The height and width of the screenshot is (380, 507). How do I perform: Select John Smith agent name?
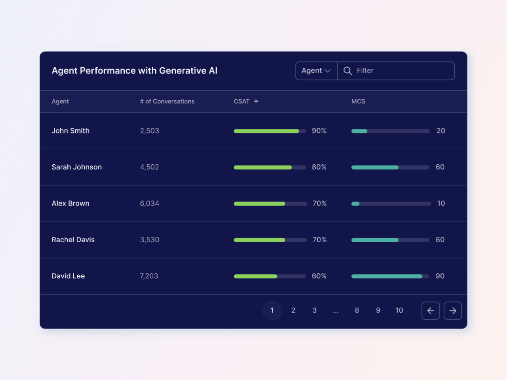click(71, 131)
